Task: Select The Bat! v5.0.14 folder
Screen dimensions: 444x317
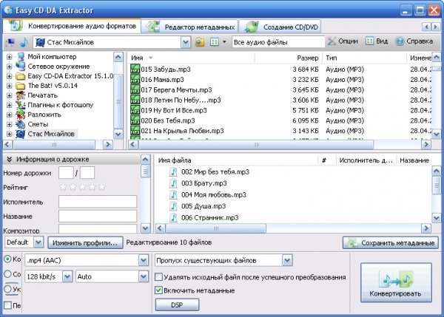Action: (53, 86)
